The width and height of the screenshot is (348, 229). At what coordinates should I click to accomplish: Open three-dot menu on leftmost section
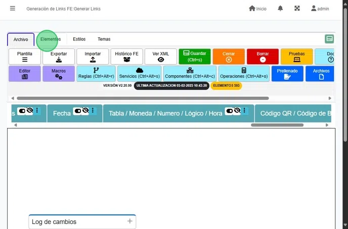[37, 110]
